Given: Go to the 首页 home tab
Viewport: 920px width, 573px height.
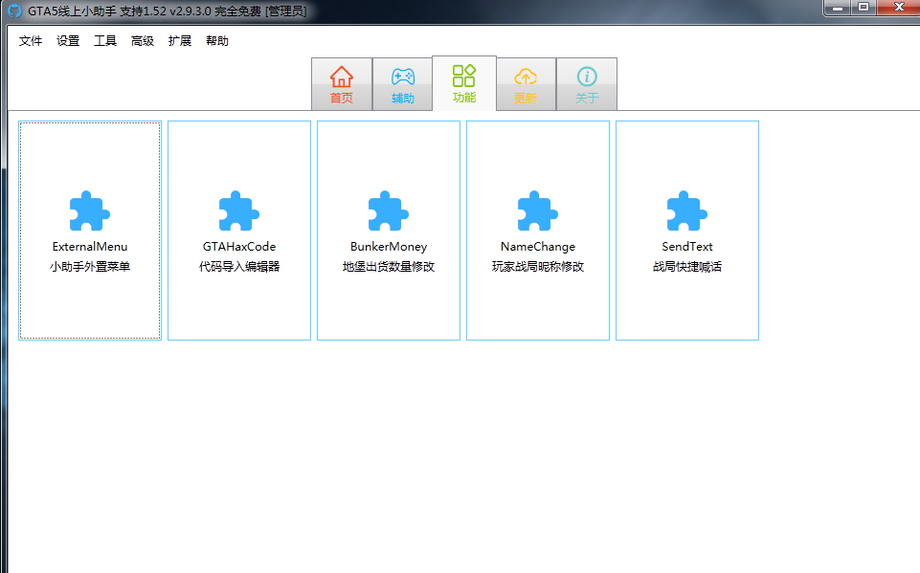Looking at the screenshot, I should [x=342, y=84].
